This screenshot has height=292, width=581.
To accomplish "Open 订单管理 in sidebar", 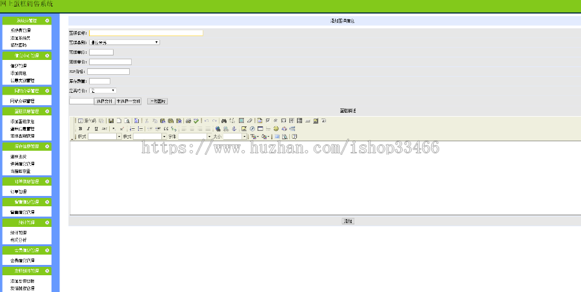I will (x=18, y=191).
